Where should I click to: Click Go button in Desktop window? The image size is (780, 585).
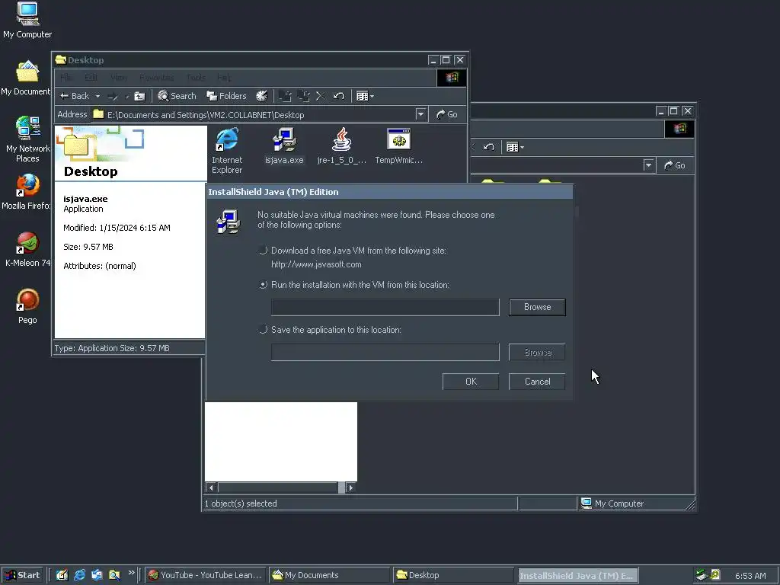[446, 114]
